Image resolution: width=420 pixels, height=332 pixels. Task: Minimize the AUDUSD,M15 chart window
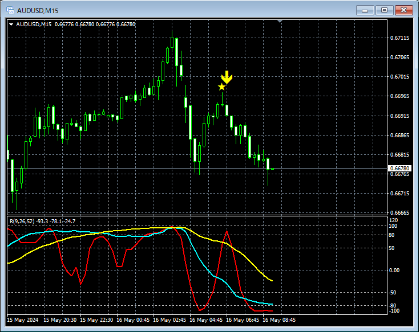(365, 10)
